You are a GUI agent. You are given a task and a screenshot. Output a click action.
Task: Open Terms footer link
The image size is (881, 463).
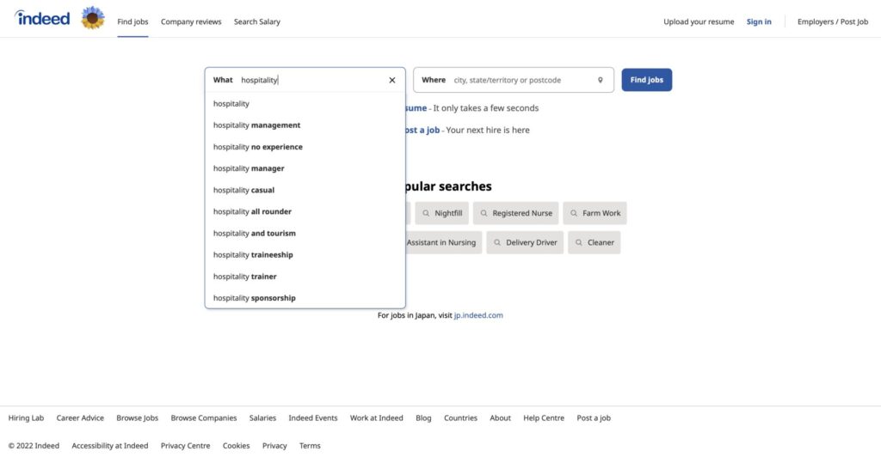click(310, 446)
